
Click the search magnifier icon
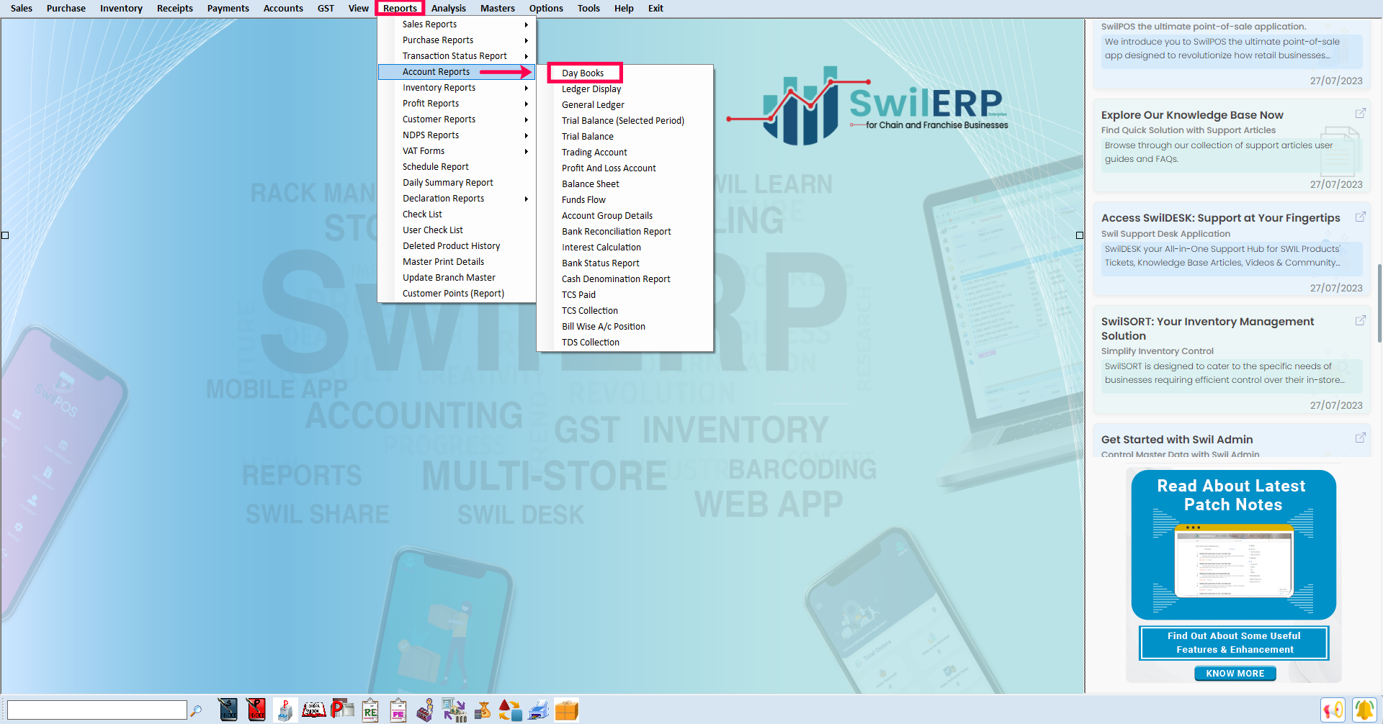(196, 711)
